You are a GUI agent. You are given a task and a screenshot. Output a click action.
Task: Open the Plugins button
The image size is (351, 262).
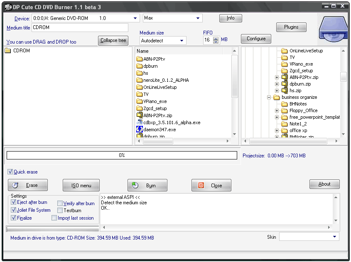click(x=291, y=27)
